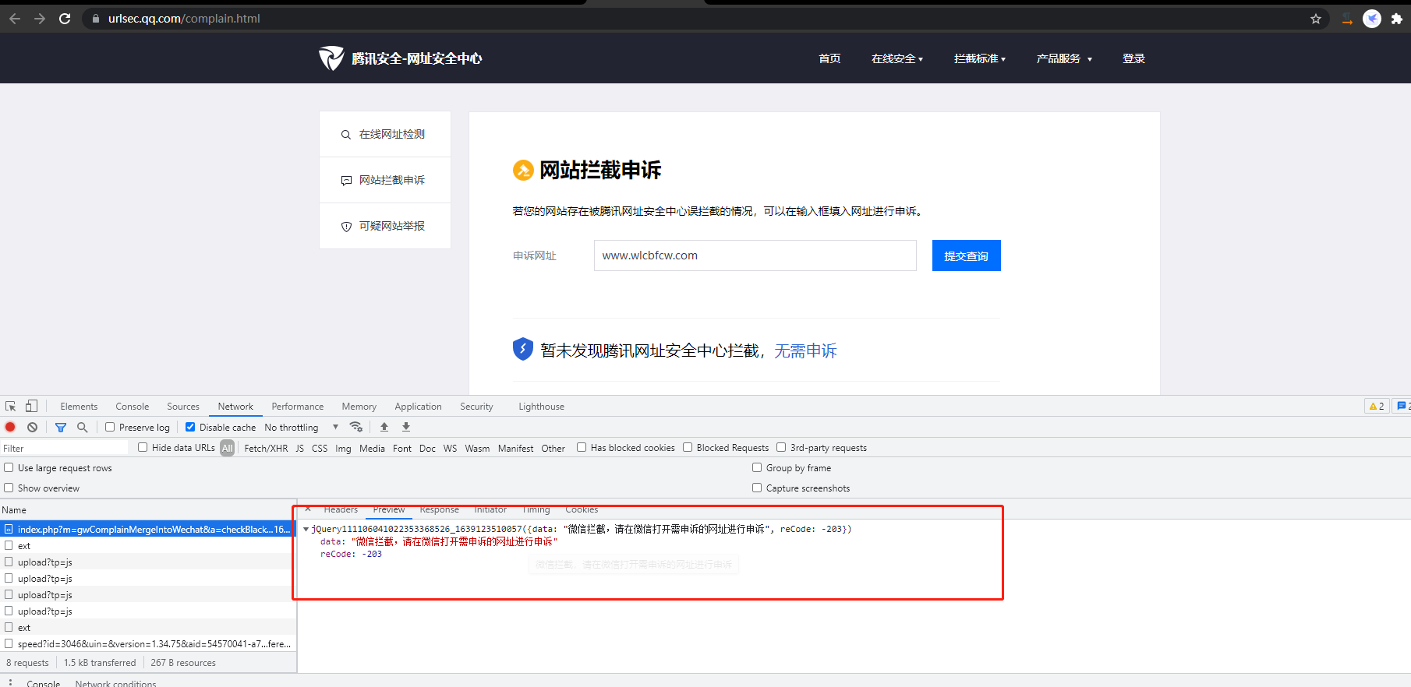
Task: Select the index.php checkBlack request row
Action: pos(148,529)
